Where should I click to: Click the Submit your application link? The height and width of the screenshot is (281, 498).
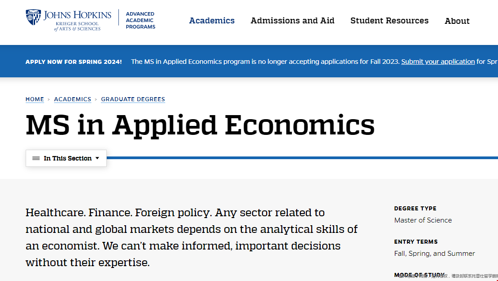438,62
